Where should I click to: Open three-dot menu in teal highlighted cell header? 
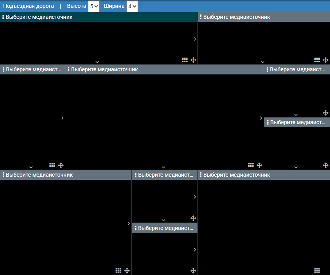tap(3, 17)
